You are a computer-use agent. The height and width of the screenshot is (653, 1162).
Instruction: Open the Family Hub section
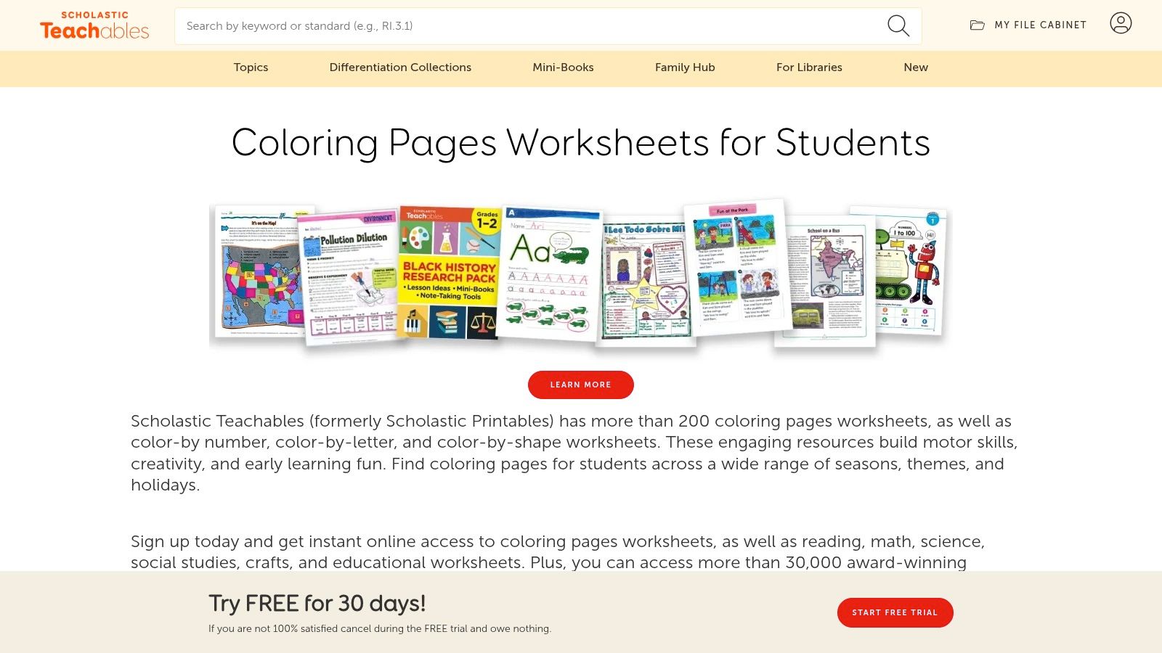(x=684, y=67)
